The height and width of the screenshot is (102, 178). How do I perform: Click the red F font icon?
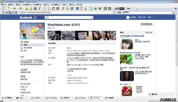click(63, 9)
